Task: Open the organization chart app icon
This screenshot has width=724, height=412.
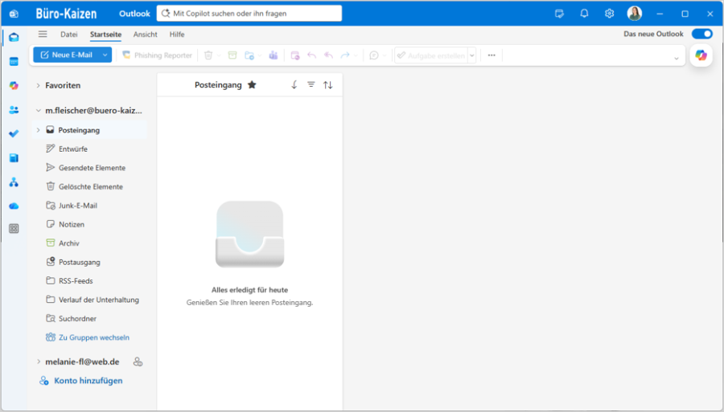Action: tap(14, 182)
